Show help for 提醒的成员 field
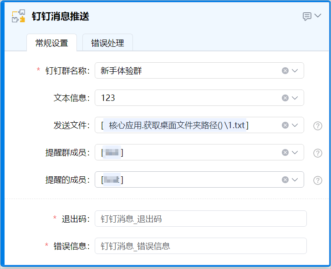 point(318,180)
